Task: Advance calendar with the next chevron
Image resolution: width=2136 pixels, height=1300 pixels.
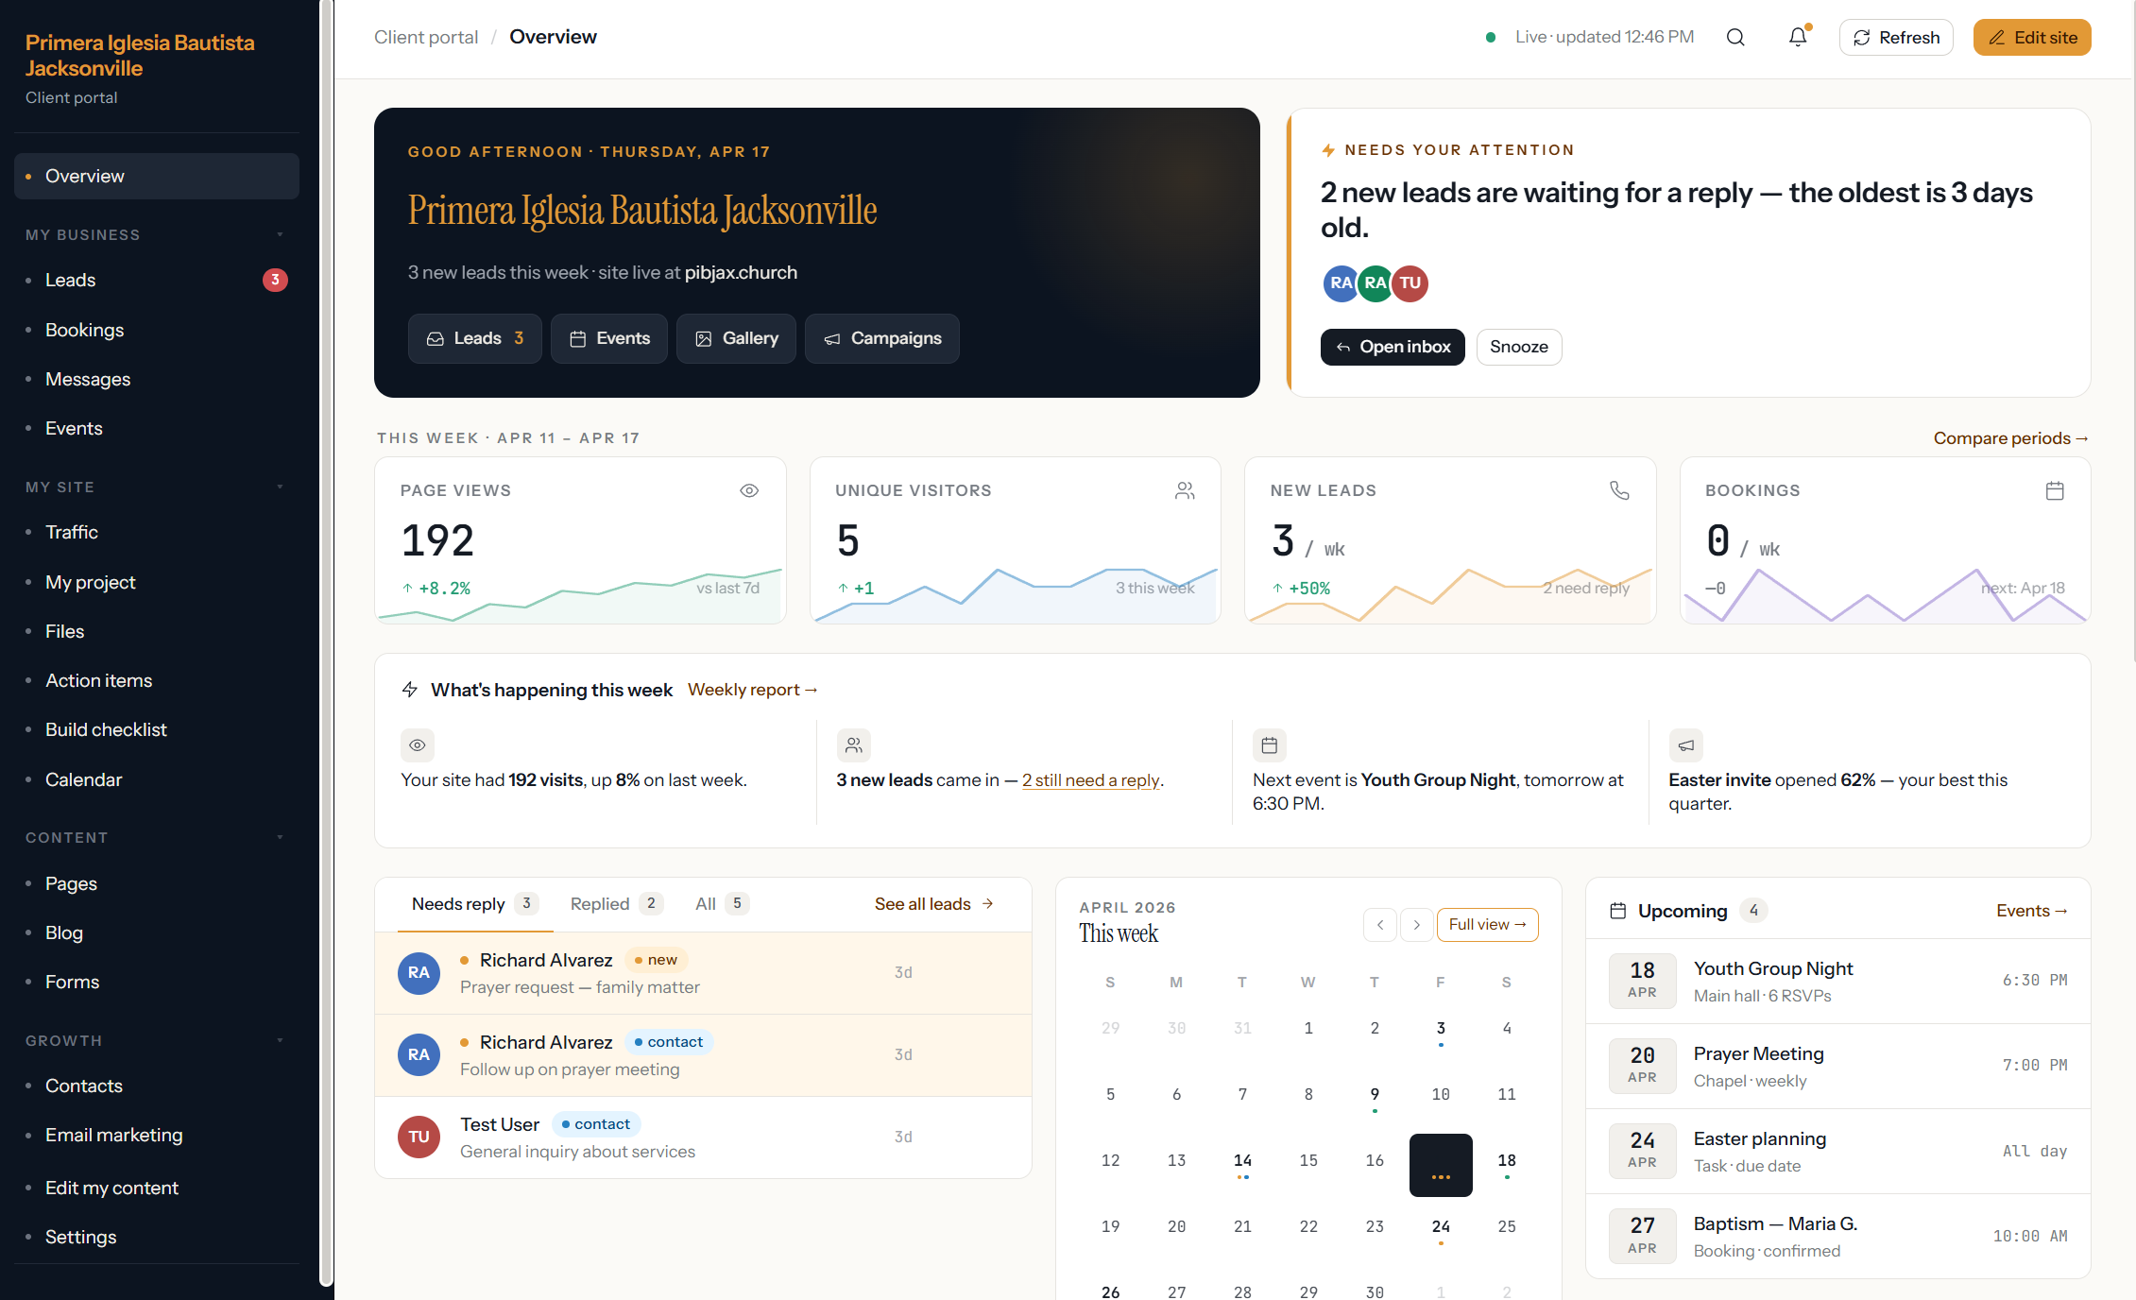Action: coord(1416,925)
